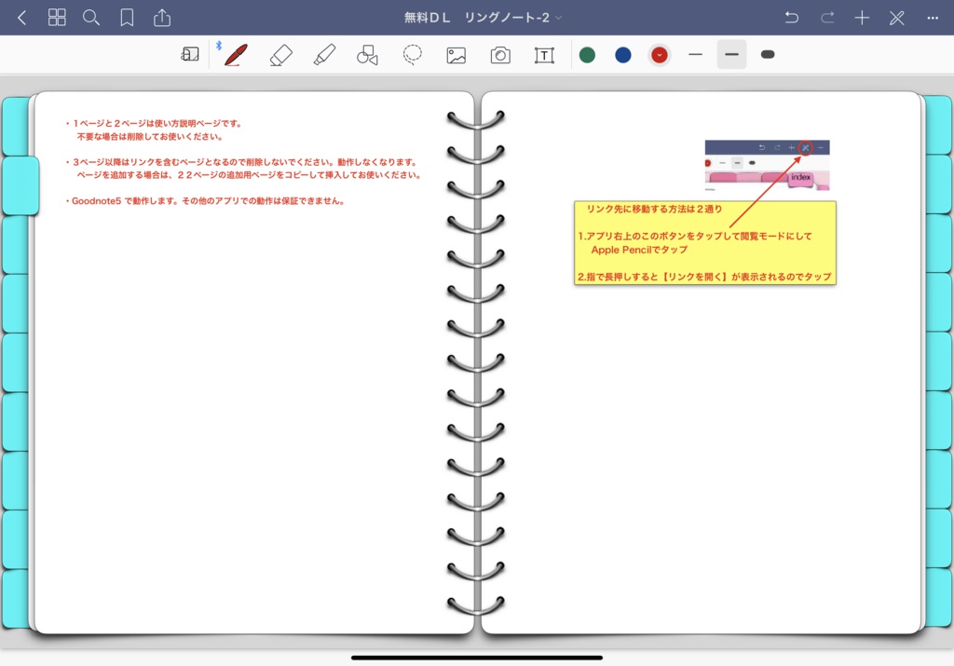Viewport: 954px width, 666px height.
Task: Undo the last action
Action: [792, 18]
